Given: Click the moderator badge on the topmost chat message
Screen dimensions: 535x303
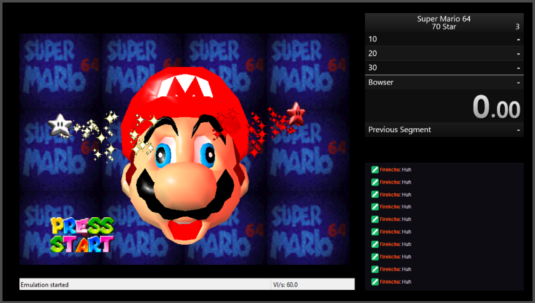Looking at the screenshot, I should coord(374,170).
